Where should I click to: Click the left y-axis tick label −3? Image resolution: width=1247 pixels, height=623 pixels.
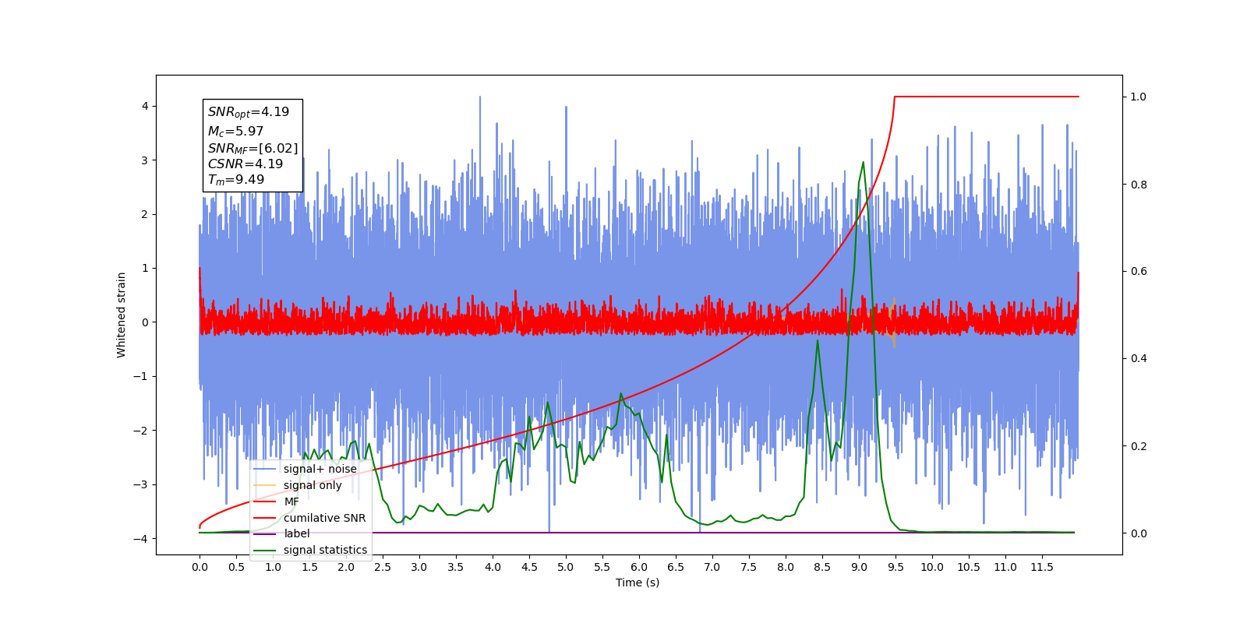(142, 484)
